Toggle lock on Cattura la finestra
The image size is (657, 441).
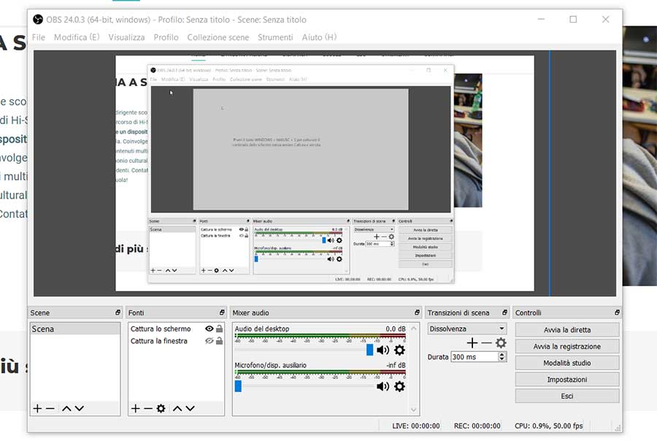(x=219, y=341)
